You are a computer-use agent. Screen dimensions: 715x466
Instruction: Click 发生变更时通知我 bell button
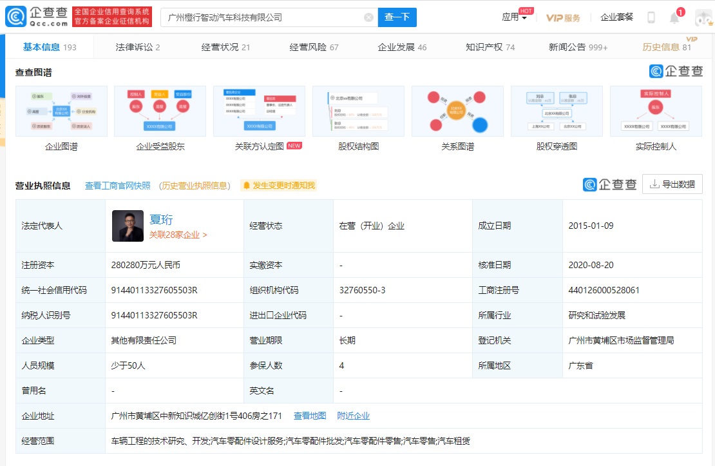pos(279,186)
